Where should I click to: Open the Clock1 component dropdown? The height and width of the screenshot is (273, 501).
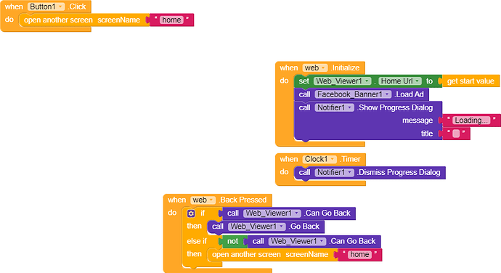319,159
